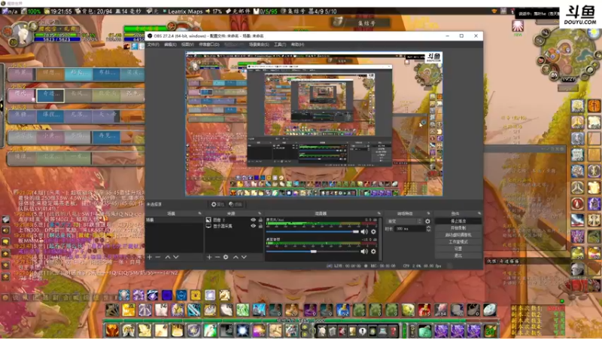Click the buff icon beside the minimap
602x339 pixels.
(x=518, y=26)
